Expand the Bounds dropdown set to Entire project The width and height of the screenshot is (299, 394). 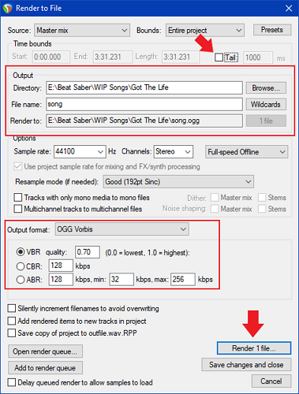[205, 31]
